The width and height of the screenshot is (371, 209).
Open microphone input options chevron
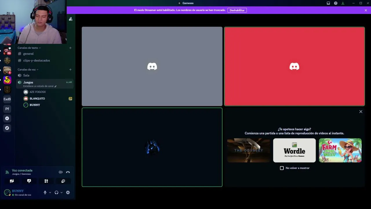point(50,192)
